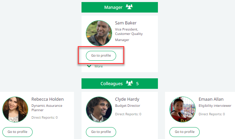Click the More link under Sam Baker
This screenshot has width=235, height=139.
tap(98, 66)
